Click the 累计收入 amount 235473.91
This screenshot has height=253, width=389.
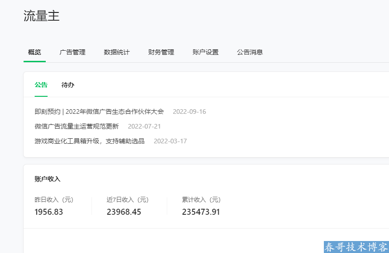[201, 212]
